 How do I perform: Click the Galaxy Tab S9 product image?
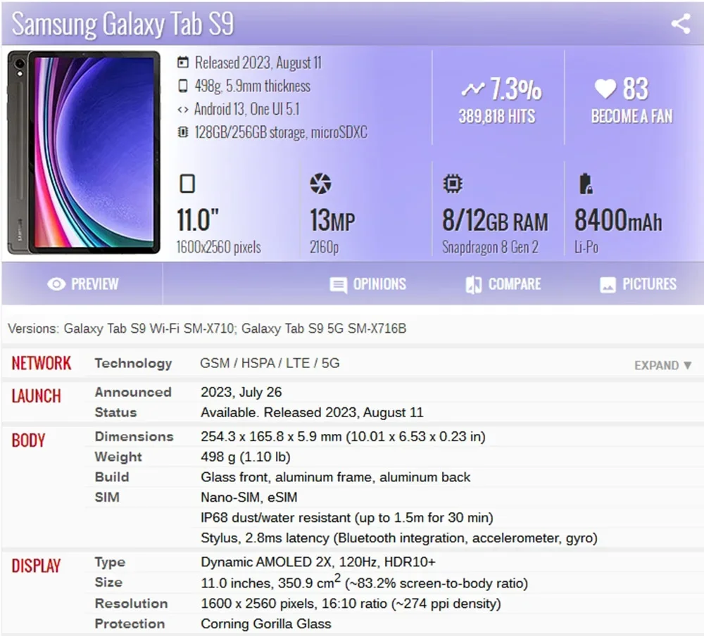(83, 153)
